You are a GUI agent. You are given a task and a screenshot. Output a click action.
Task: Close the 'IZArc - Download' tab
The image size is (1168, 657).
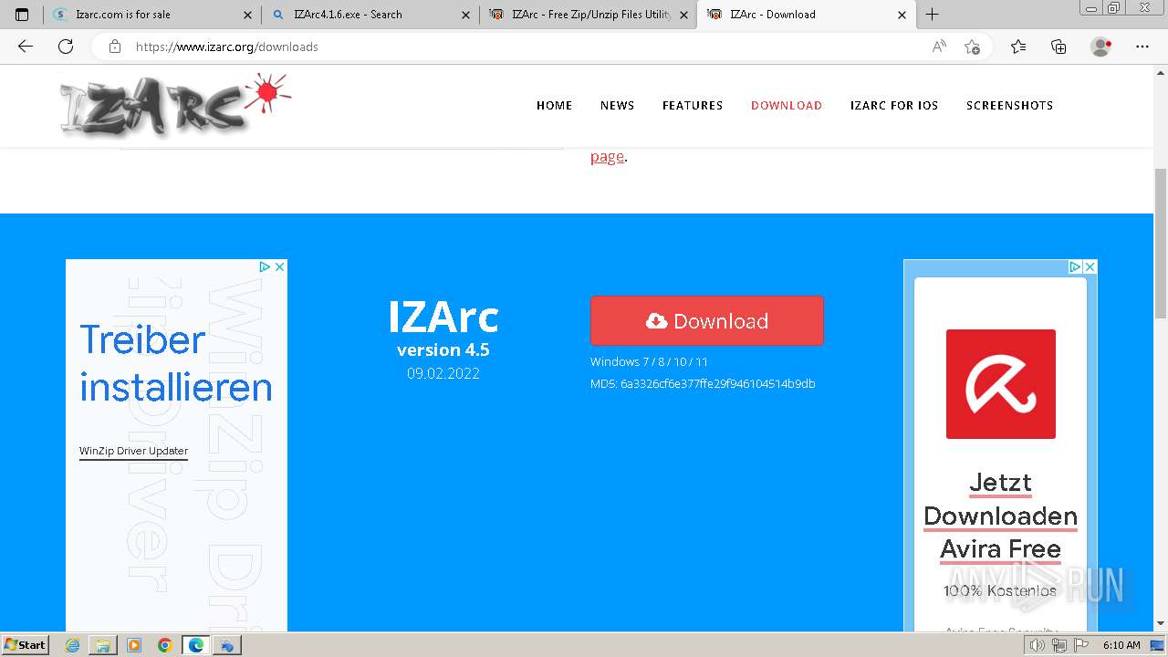[x=902, y=15]
